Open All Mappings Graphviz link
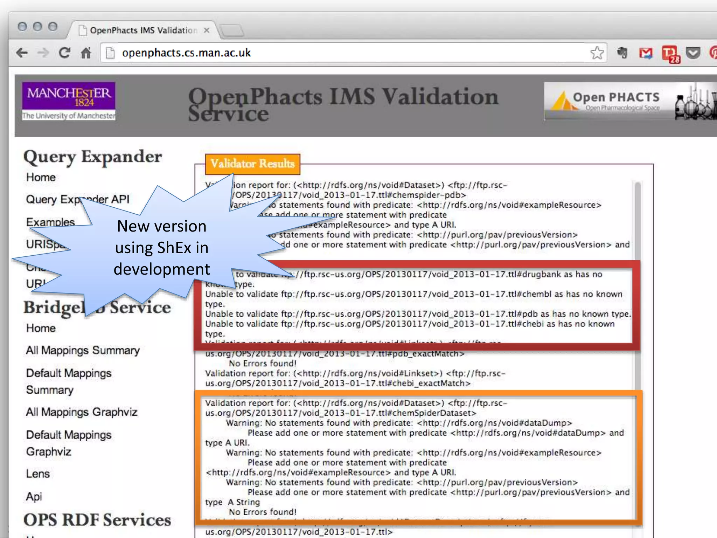The image size is (717, 538). pyautogui.click(x=82, y=412)
